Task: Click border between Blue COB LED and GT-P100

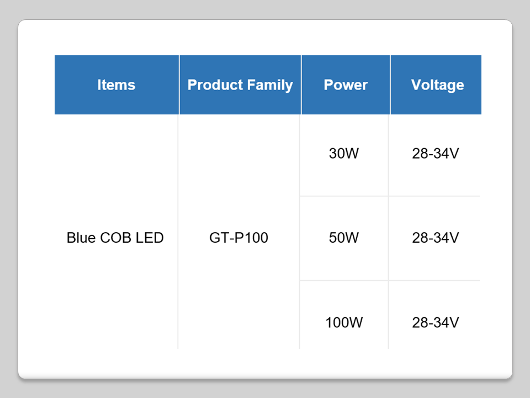Action: [x=178, y=238]
